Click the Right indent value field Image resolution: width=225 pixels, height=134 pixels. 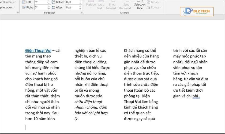(40, 8)
